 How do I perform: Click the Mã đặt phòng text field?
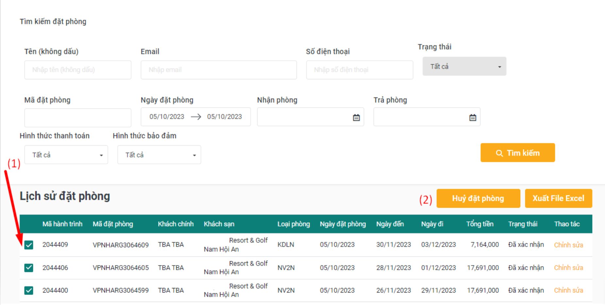pyautogui.click(x=78, y=118)
